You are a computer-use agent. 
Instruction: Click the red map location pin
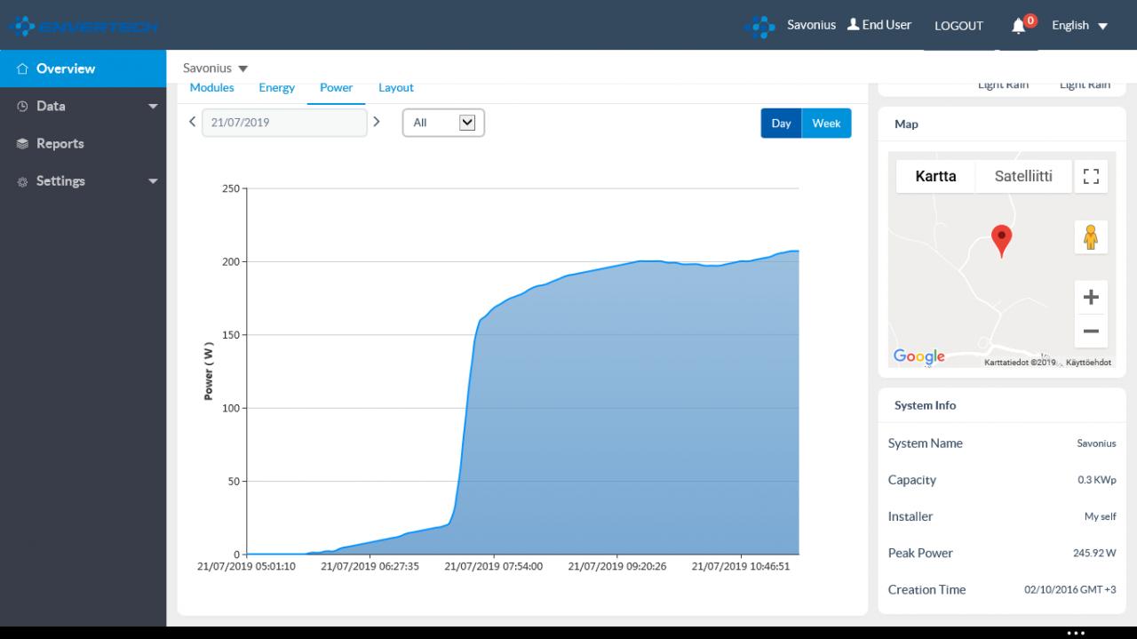tap(1001, 241)
